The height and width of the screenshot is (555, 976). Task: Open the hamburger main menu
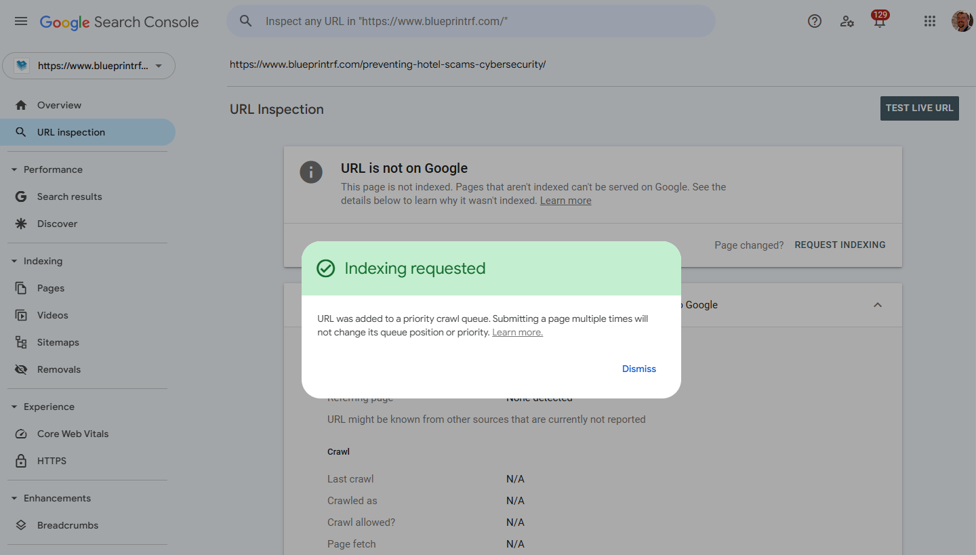click(21, 22)
